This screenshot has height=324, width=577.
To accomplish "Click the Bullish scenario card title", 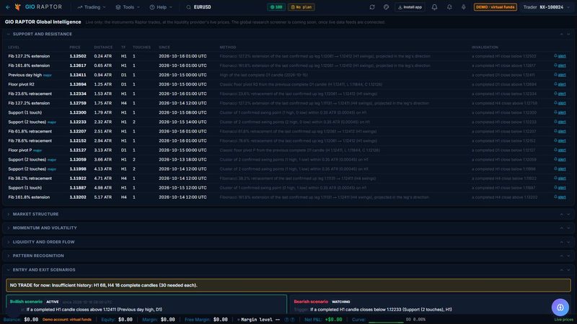I will (26, 302).
